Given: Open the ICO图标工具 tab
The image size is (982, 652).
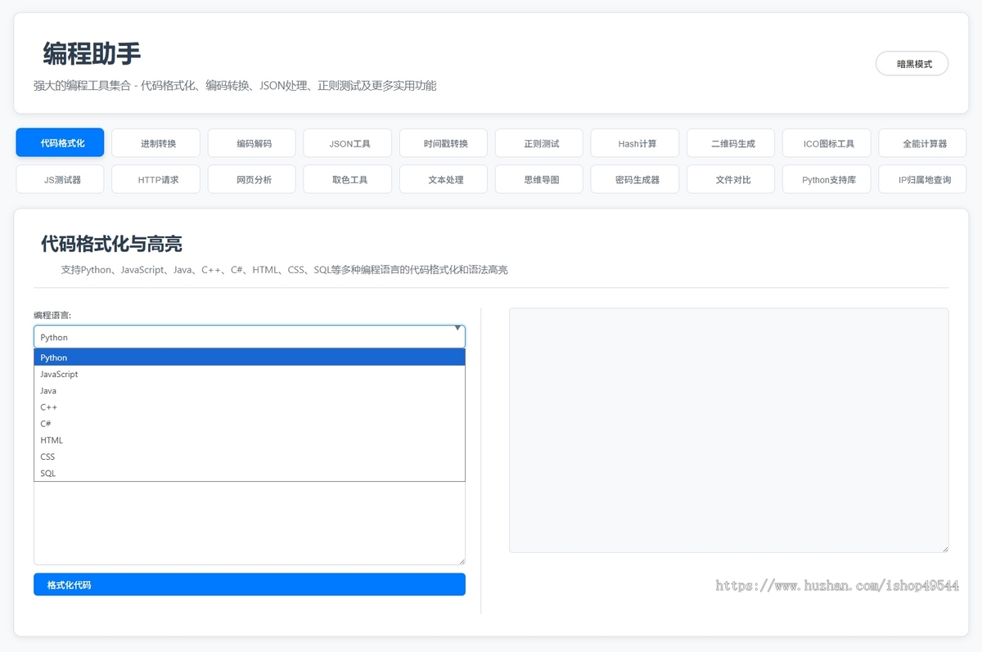Looking at the screenshot, I should pyautogui.click(x=827, y=143).
